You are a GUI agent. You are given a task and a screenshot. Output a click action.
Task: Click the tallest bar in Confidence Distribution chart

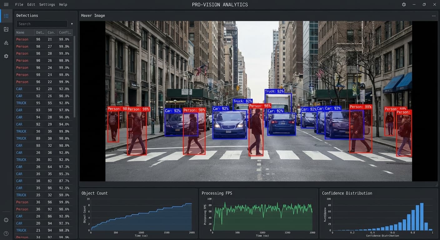422,217
